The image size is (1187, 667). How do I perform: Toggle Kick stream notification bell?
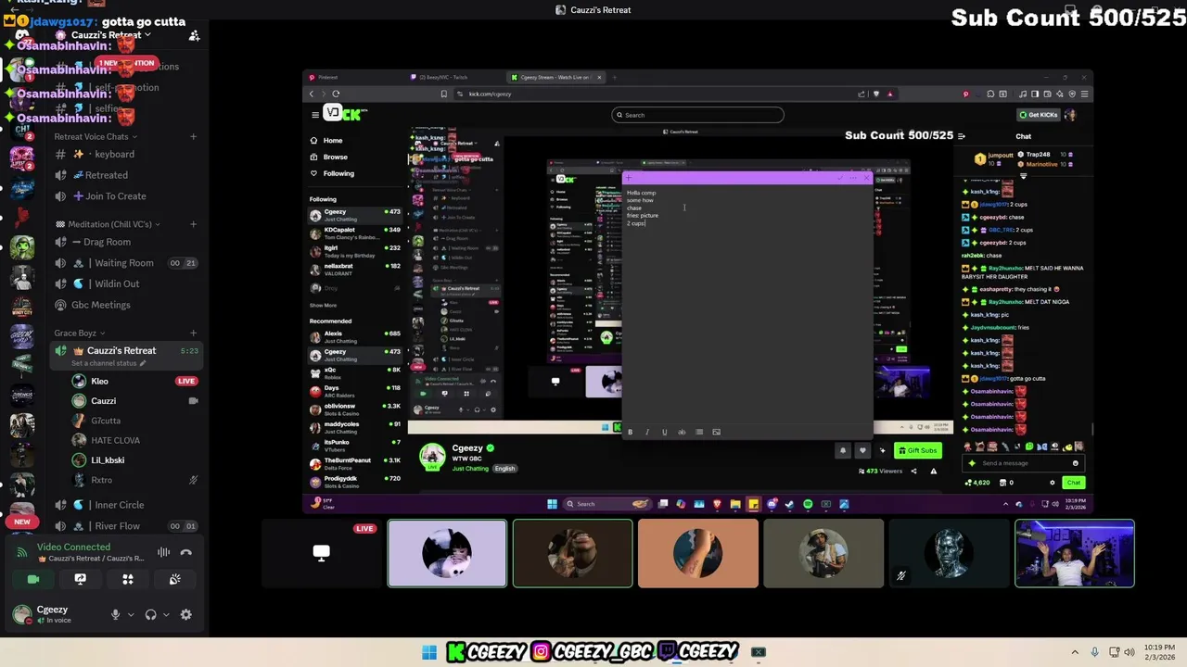843,450
